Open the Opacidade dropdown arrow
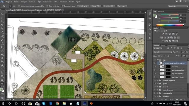This screenshot has width=189, height=106. (187, 52)
